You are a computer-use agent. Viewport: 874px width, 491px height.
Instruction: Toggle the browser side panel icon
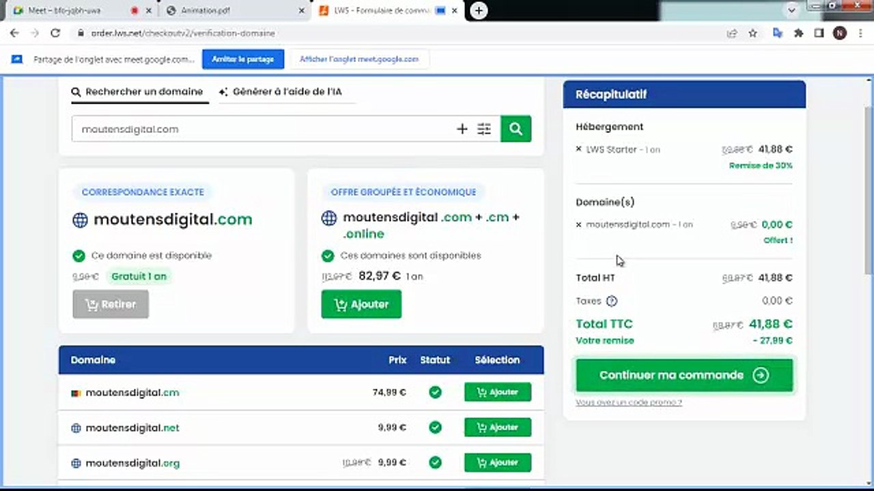[819, 33]
